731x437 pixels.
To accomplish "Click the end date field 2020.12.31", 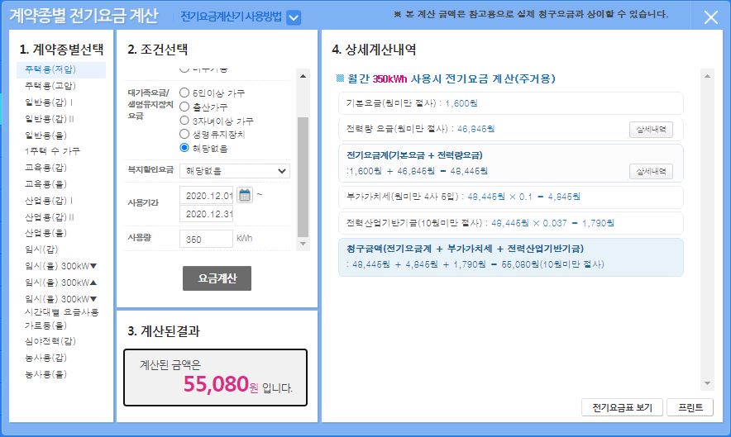I will 206,214.
